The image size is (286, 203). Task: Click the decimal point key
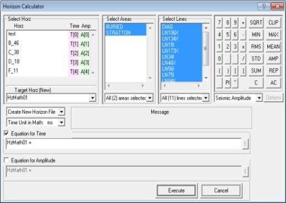tap(227, 59)
